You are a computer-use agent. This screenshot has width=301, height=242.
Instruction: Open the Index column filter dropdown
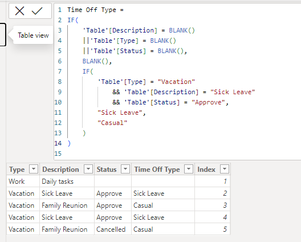point(225,169)
